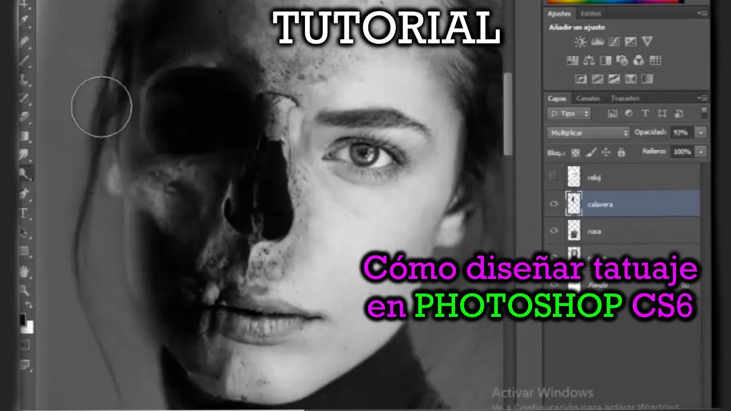Hide the calavera layer

click(553, 204)
